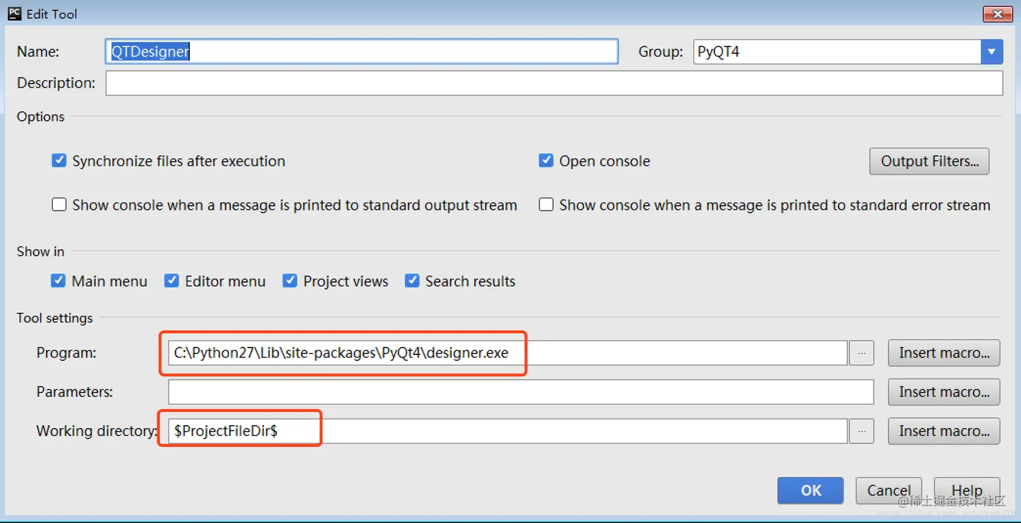The image size is (1021, 523).
Task: Expand the Group dropdown arrow
Action: pyautogui.click(x=991, y=52)
